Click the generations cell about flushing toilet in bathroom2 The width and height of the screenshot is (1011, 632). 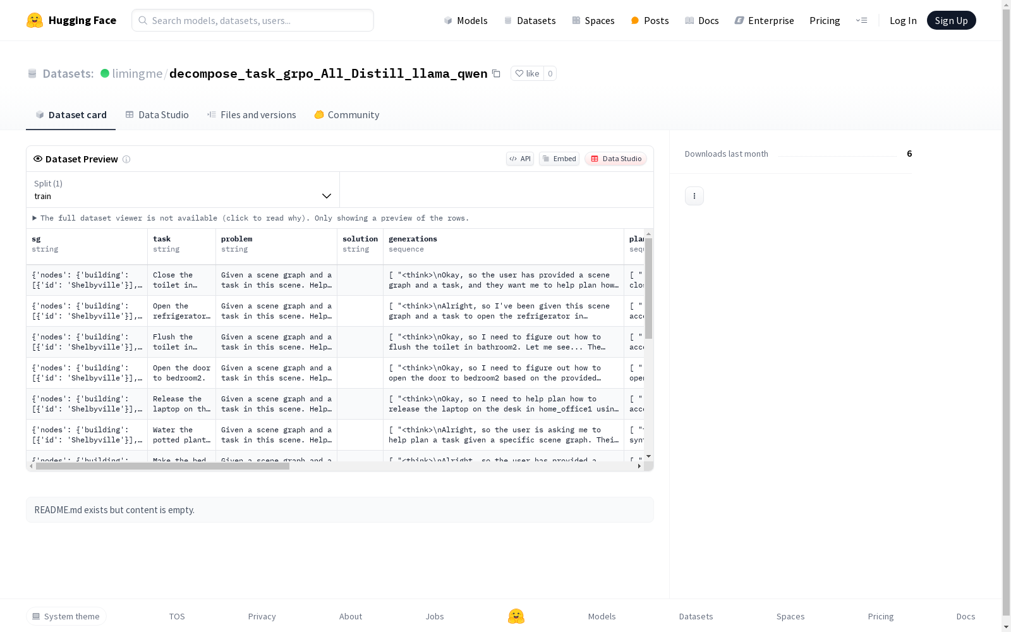[504, 342]
